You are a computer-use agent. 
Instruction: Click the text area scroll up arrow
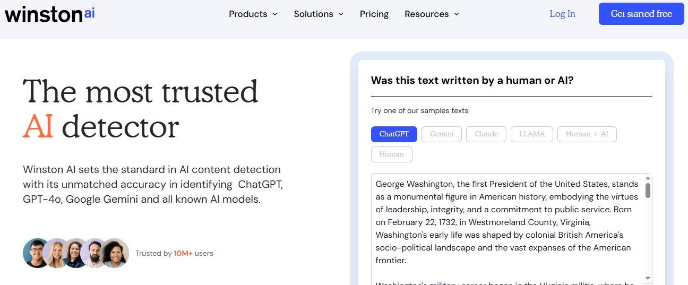click(648, 178)
